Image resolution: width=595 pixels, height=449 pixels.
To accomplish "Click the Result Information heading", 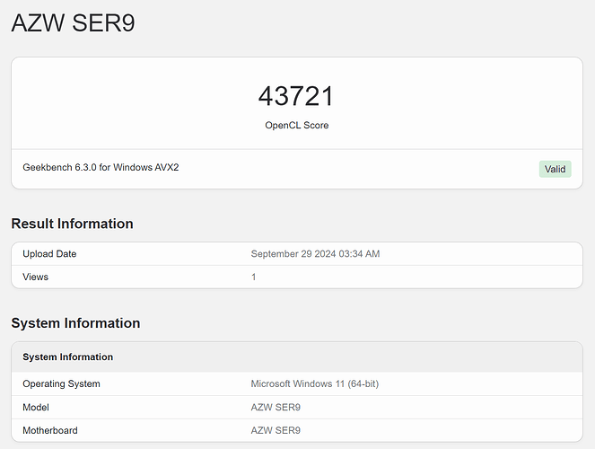I will tap(72, 224).
